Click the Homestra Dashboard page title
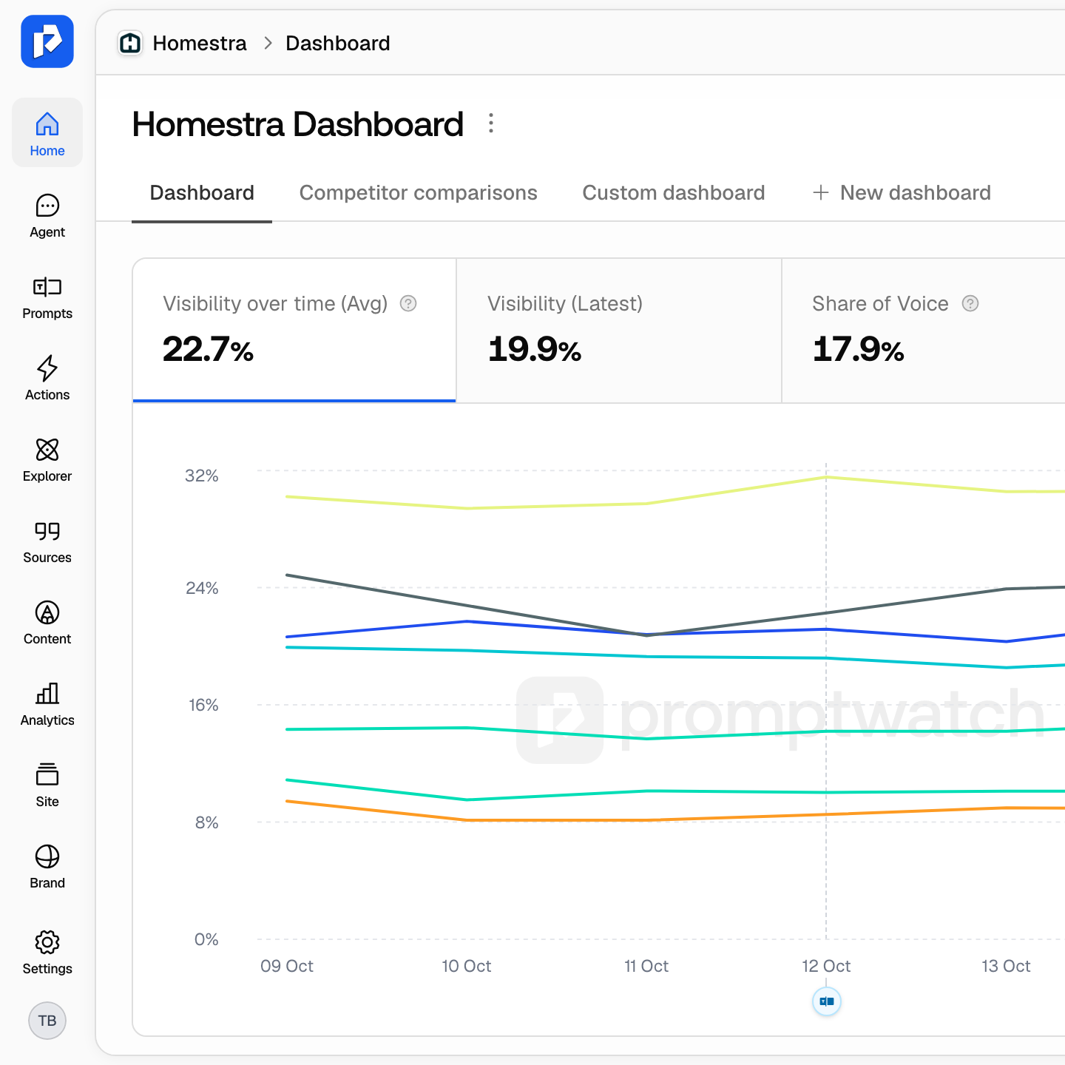1065x1065 pixels. pos(298,124)
